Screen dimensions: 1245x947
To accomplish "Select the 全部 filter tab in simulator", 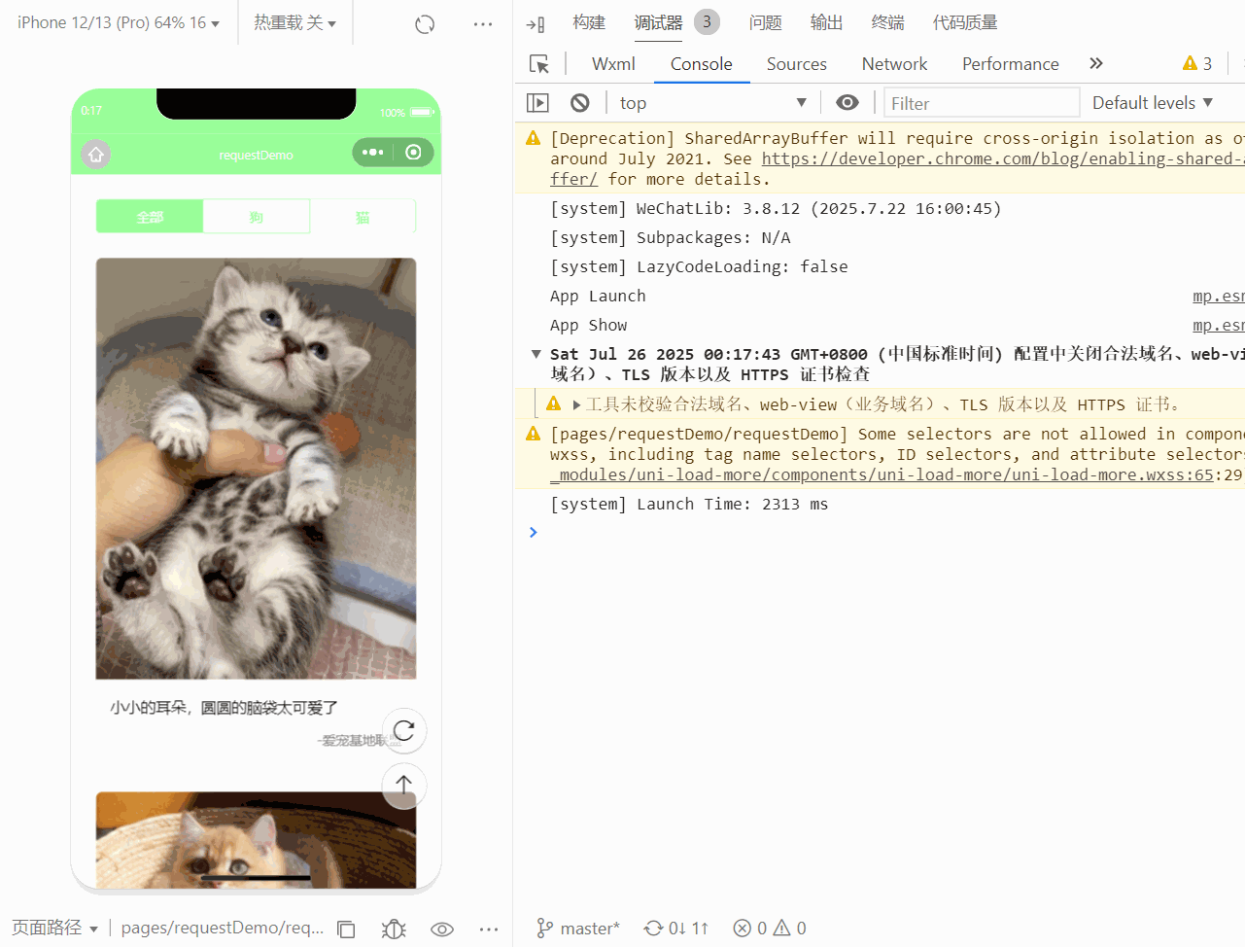I will coord(150,217).
